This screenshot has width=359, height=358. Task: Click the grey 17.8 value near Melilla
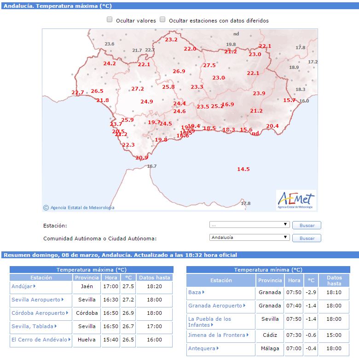coord(246,203)
